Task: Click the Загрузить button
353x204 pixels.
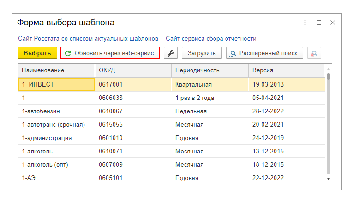Action: [202, 53]
